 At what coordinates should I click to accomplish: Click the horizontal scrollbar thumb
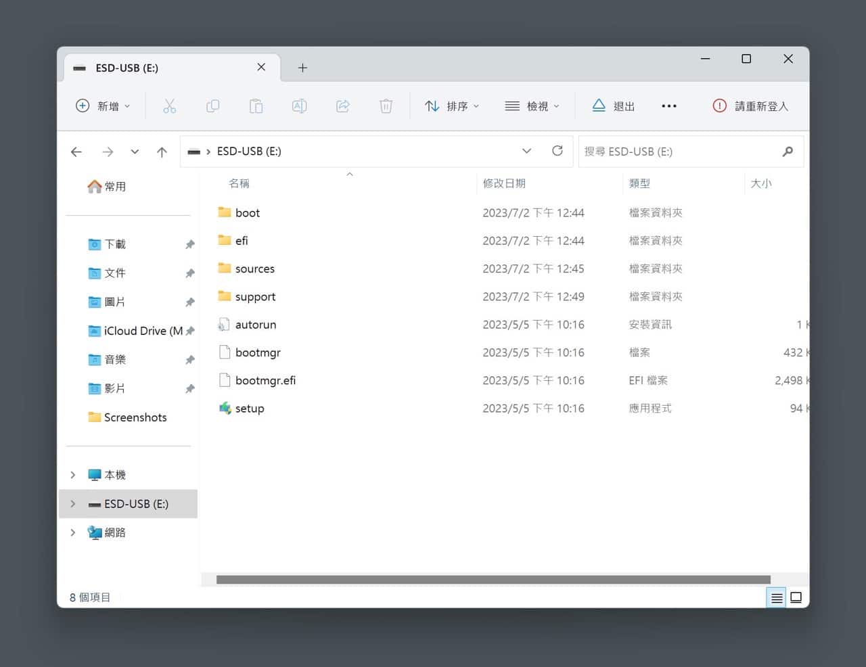[x=493, y=580]
